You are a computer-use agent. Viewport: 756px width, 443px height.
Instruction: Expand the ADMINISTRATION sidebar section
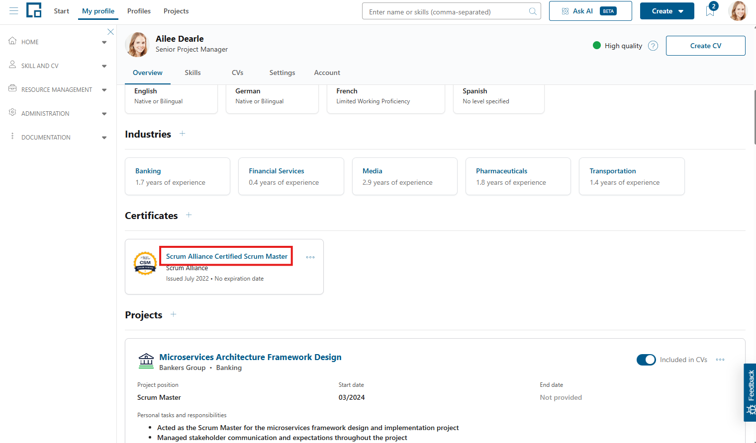coord(104,114)
